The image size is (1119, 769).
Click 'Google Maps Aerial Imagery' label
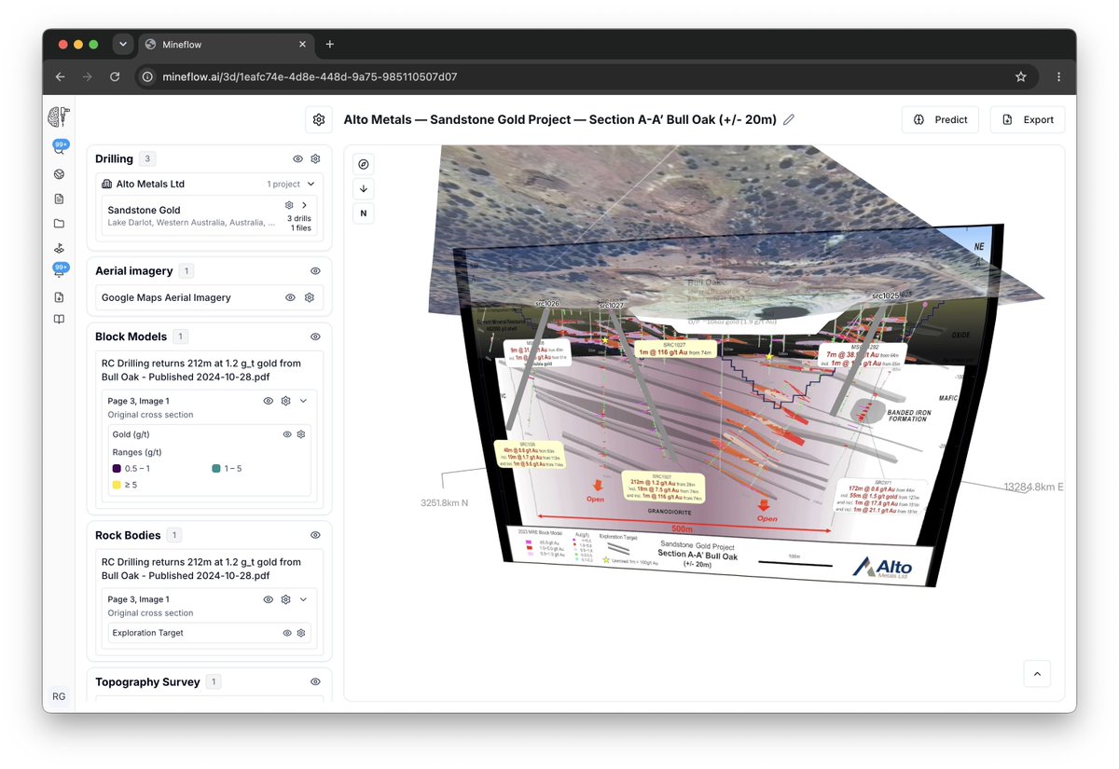pos(166,297)
